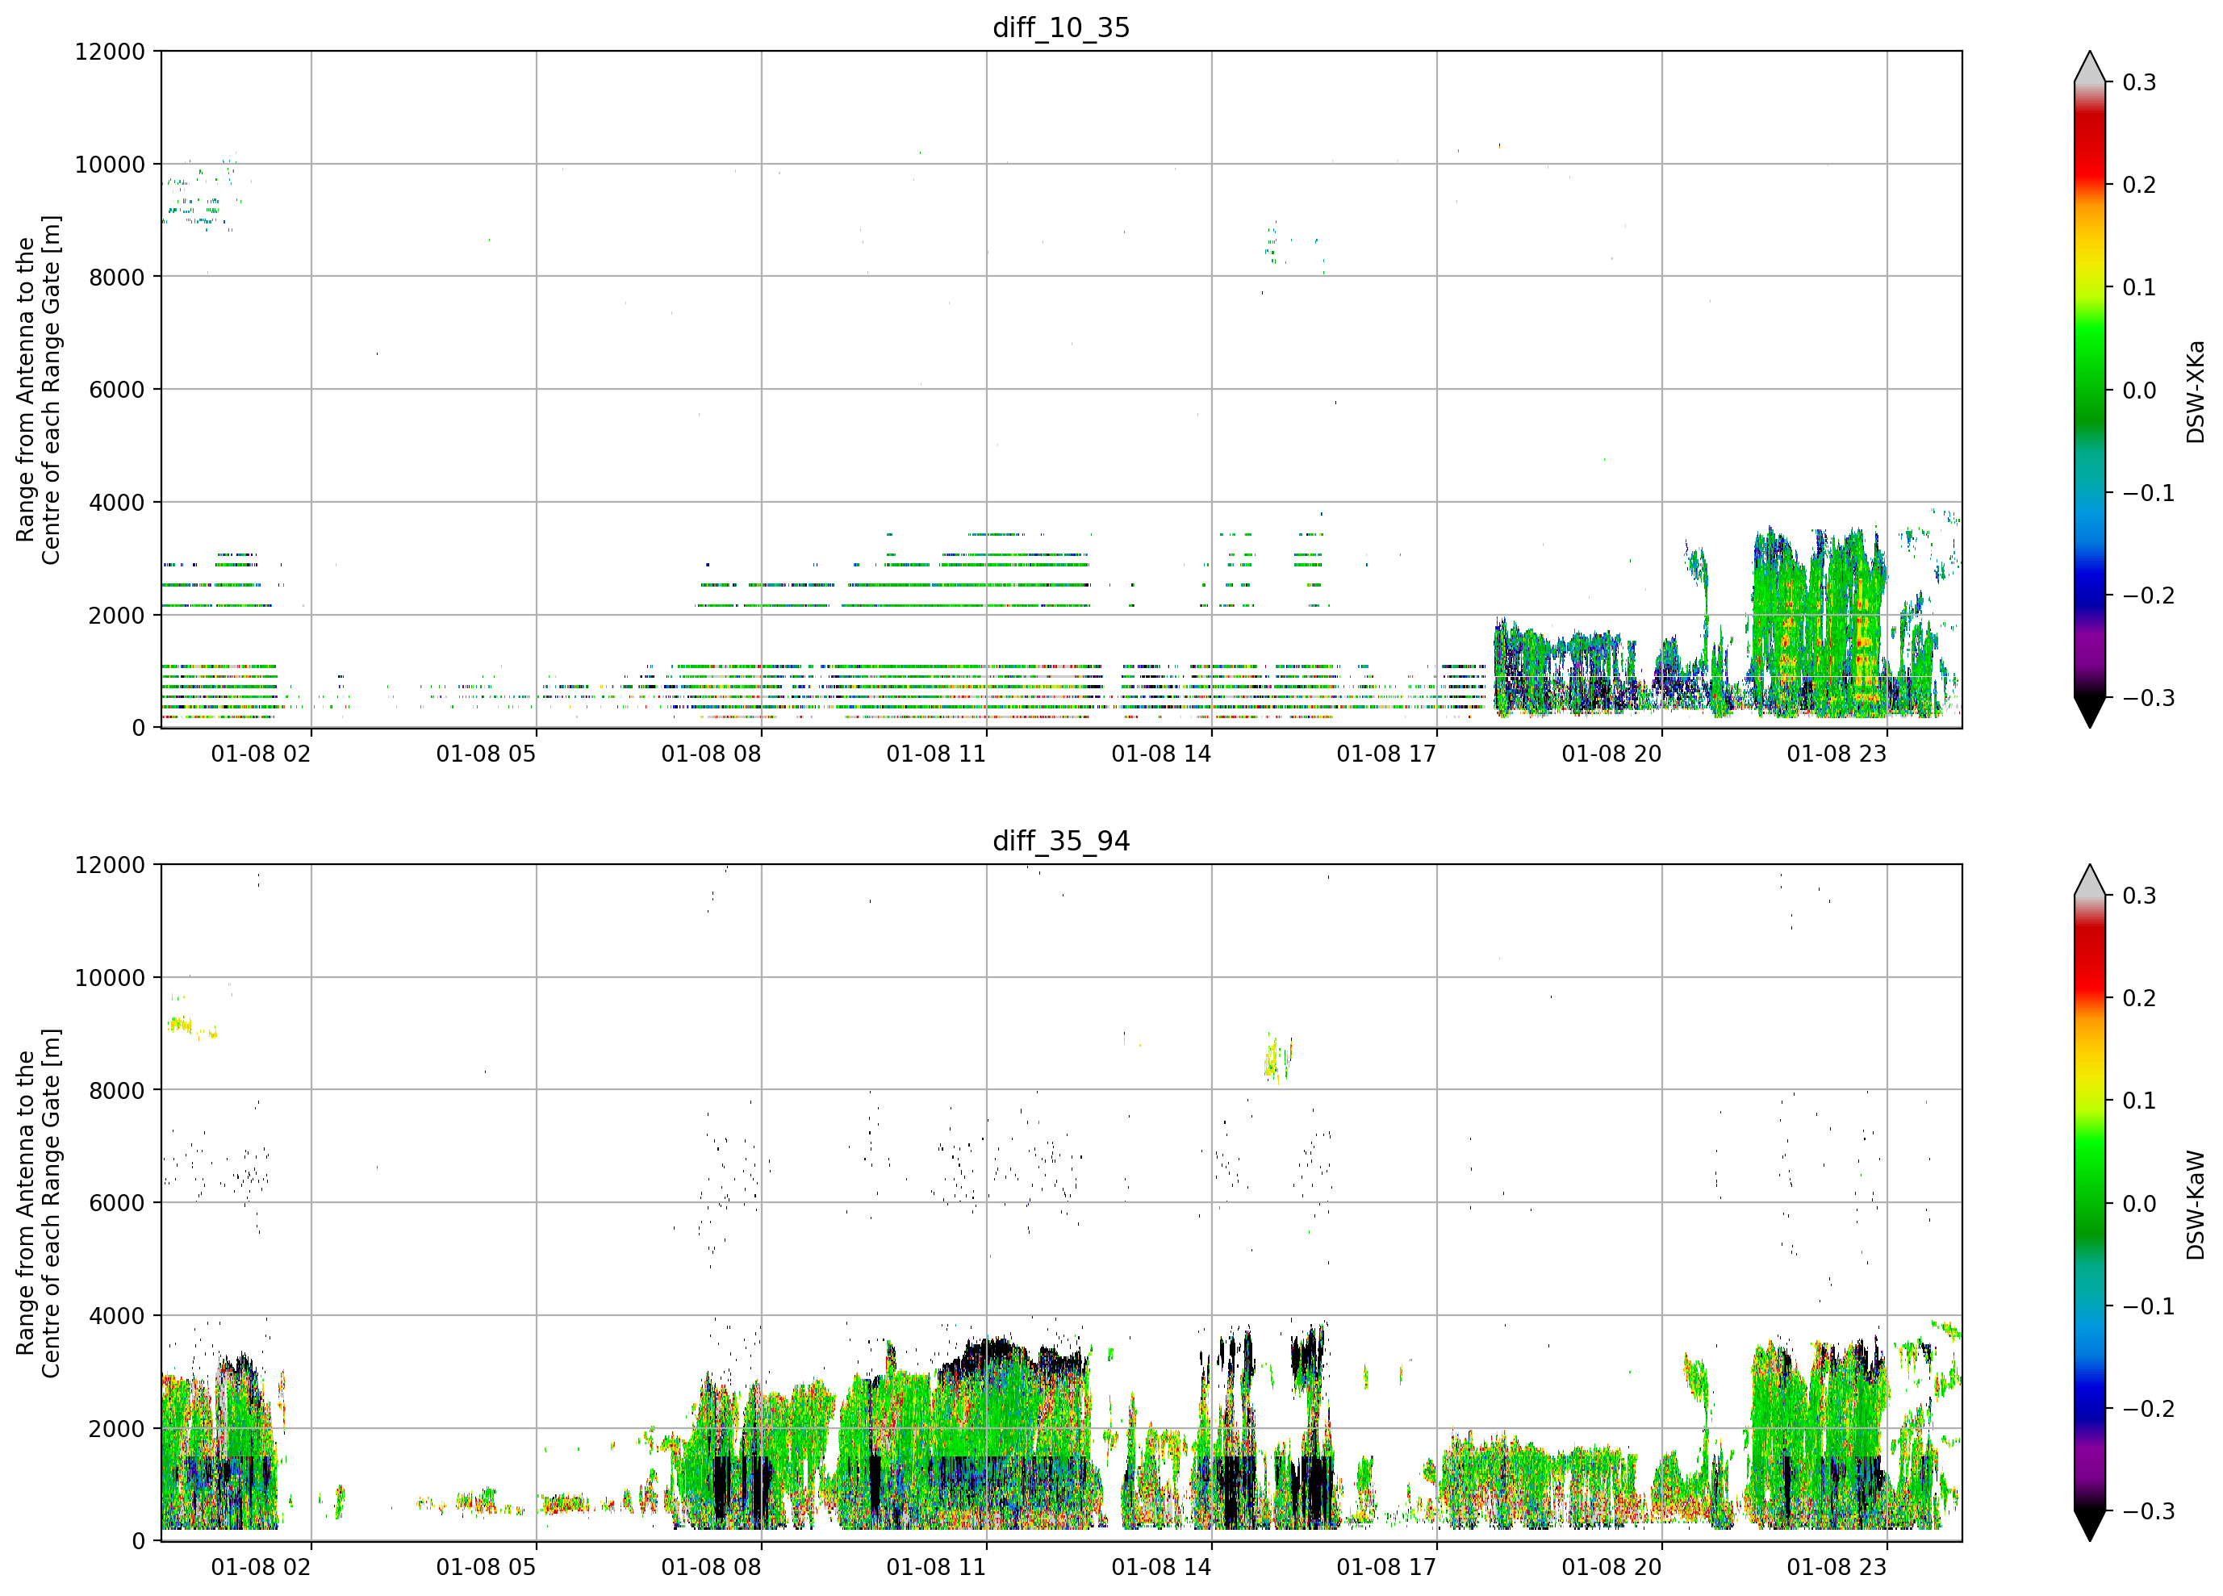Click the 01-08 20 tick on bottom plot
This screenshot has width=2223, height=1596.
[x=1611, y=1568]
